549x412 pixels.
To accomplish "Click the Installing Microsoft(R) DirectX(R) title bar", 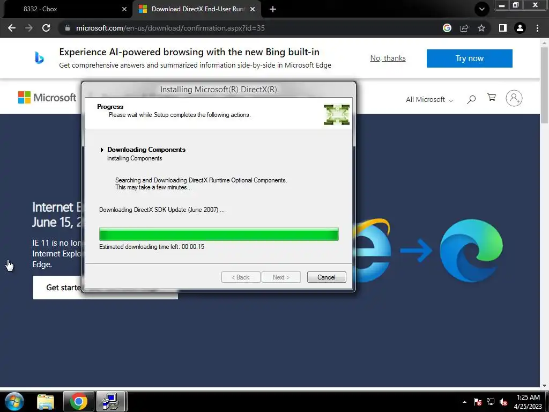I will tap(219, 90).
